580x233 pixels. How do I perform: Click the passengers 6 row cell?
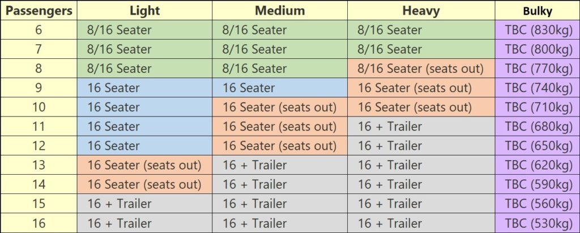(39, 30)
